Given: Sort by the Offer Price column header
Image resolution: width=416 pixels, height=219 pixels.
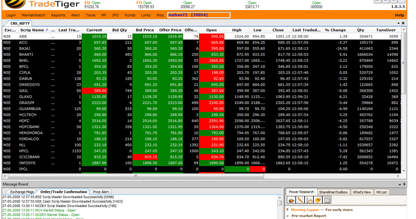Looking at the screenshot, I should (x=171, y=30).
